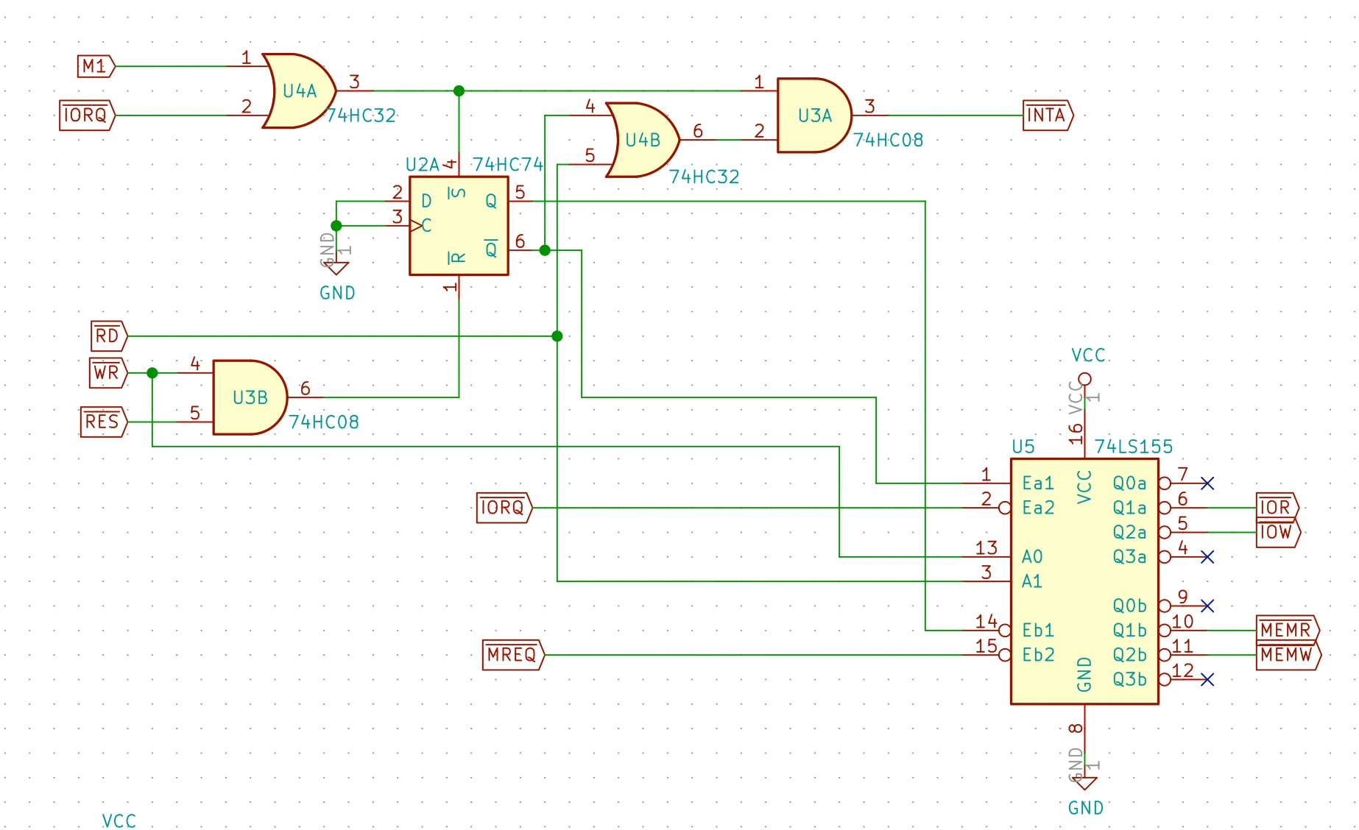Click the 74HC08 value text under U3B
The image size is (1359, 830).
coord(324,422)
